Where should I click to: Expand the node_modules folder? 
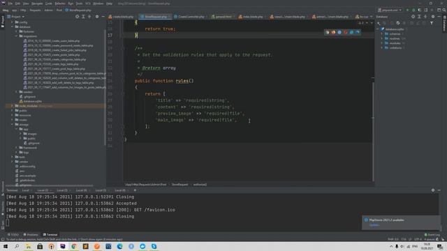(13, 106)
